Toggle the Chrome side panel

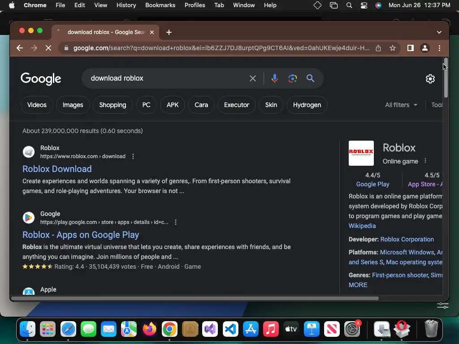pos(411,48)
